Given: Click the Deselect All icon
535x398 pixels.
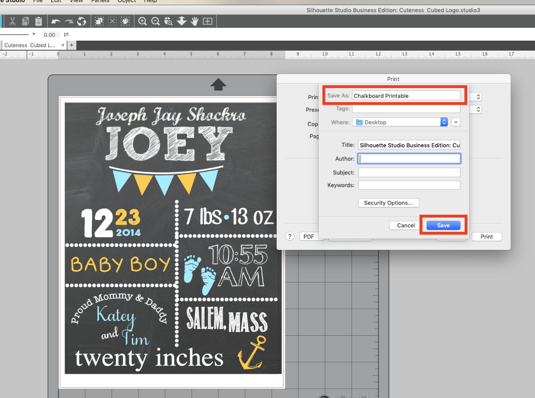Looking at the screenshot, I should click(112, 21).
